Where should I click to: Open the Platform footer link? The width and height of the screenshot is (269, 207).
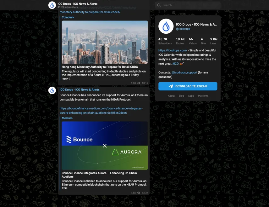pyautogui.click(x=203, y=96)
